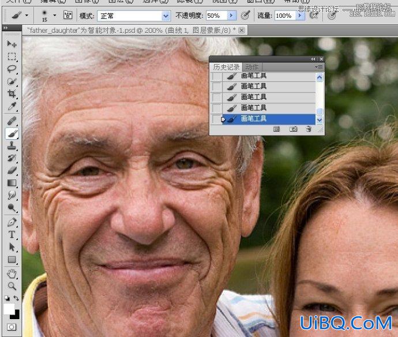Image resolution: width=398 pixels, height=337 pixels.
Task: Open the 流量 flow slider arrow
Action: (x=301, y=16)
